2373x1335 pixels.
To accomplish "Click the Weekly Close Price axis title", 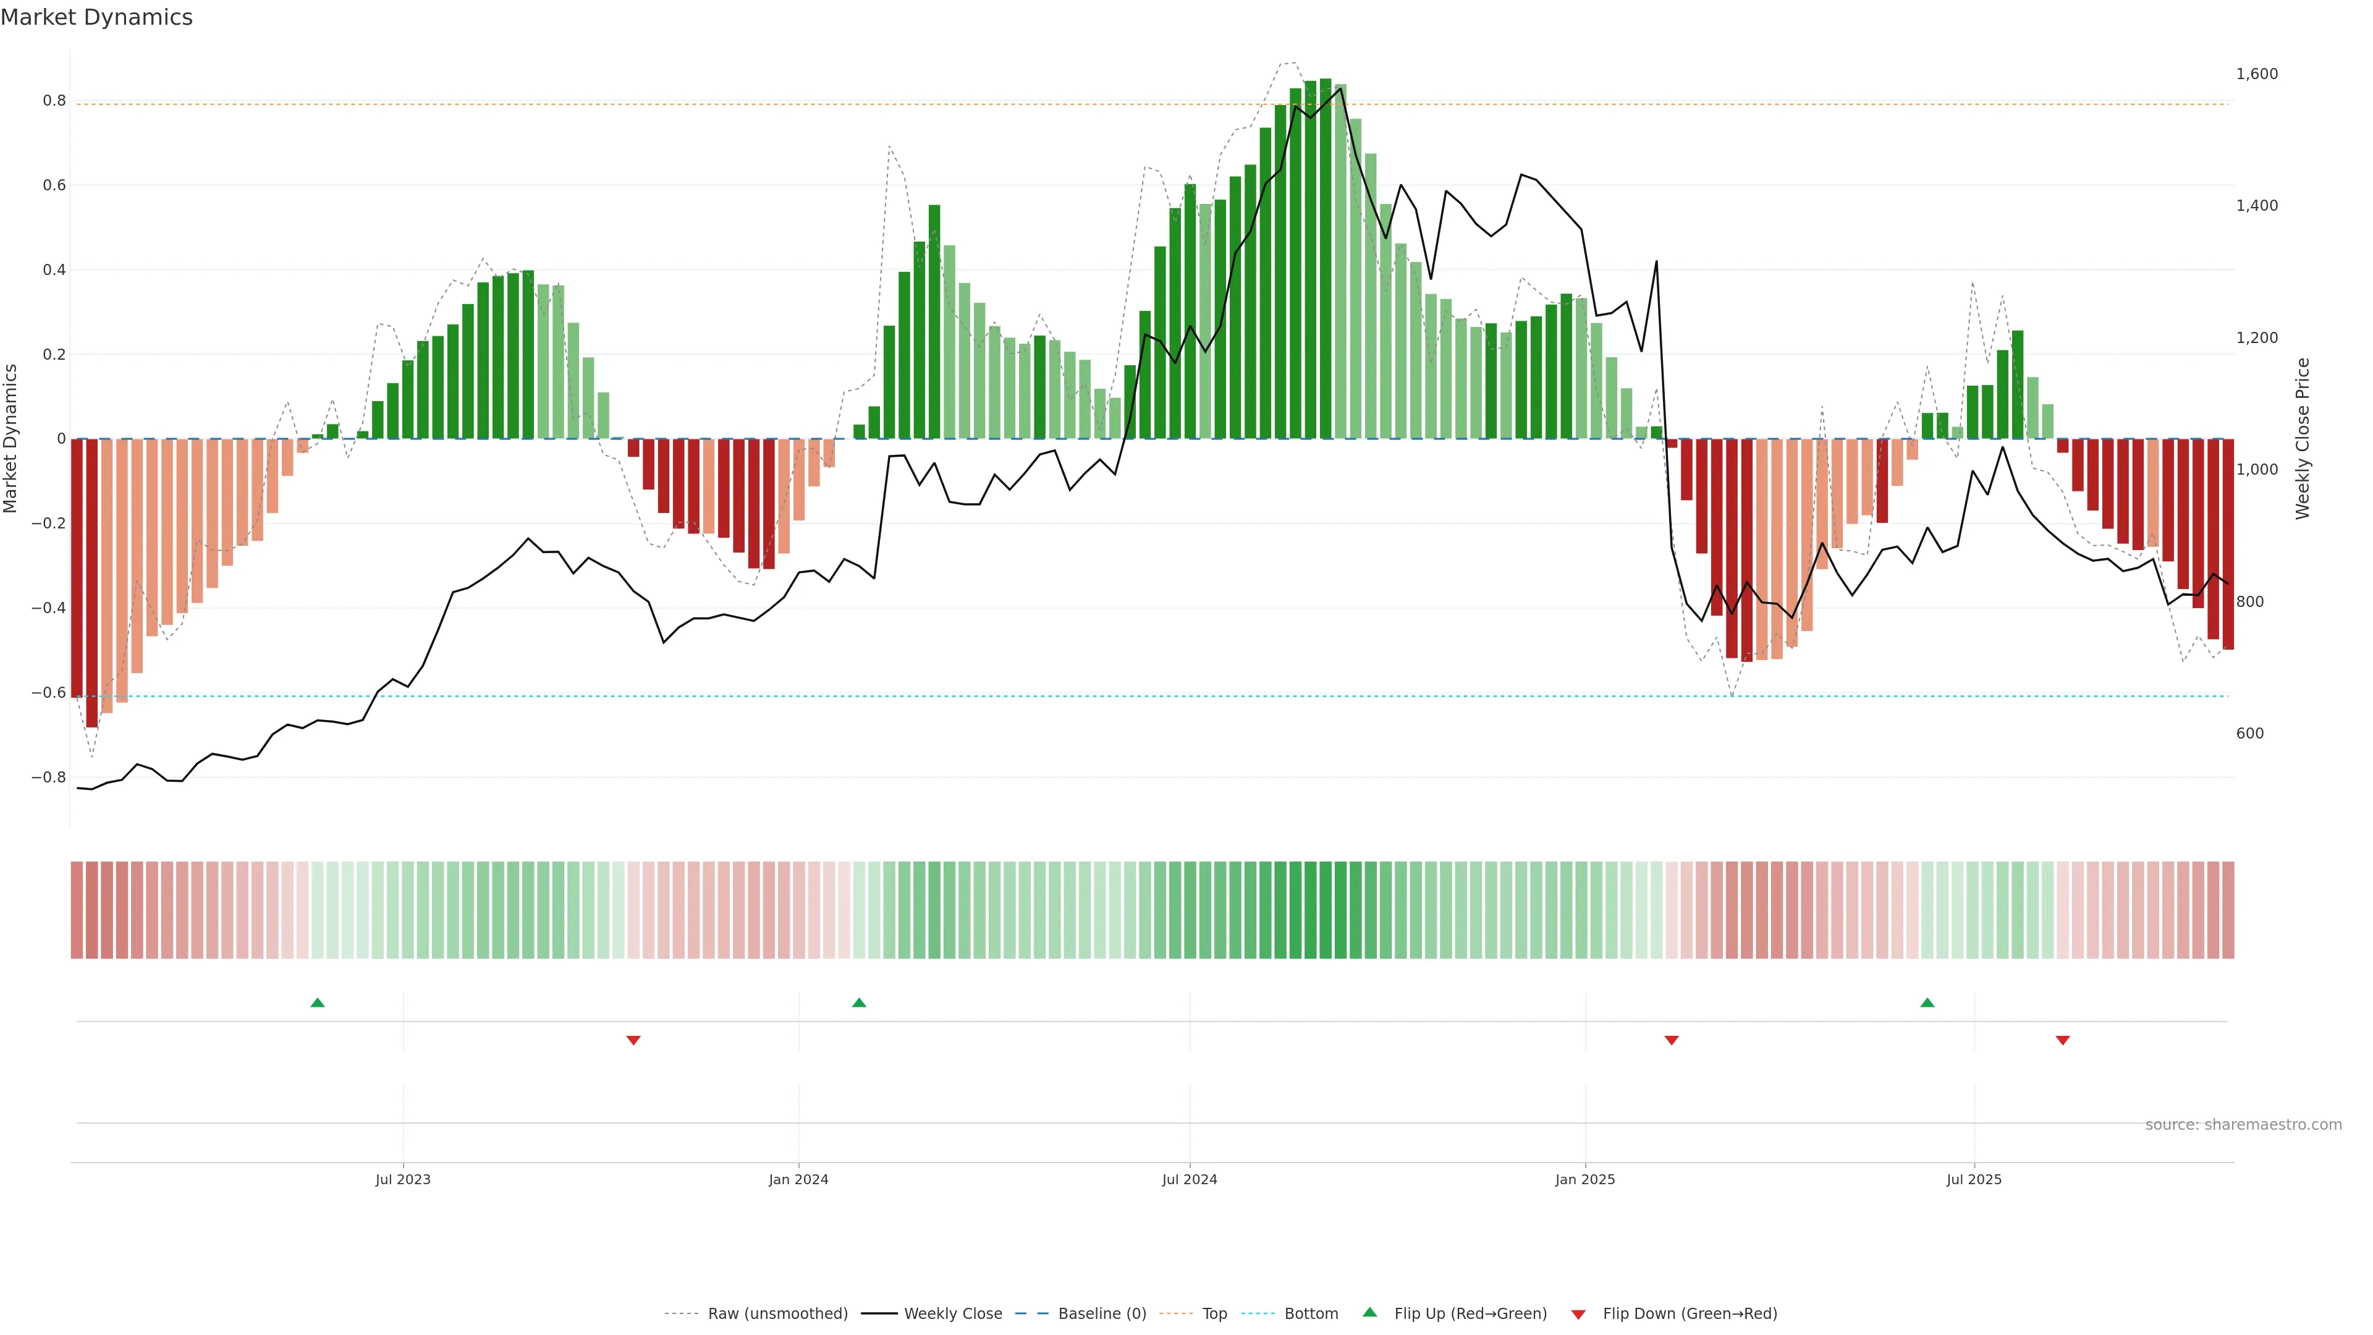I will (2302, 439).
